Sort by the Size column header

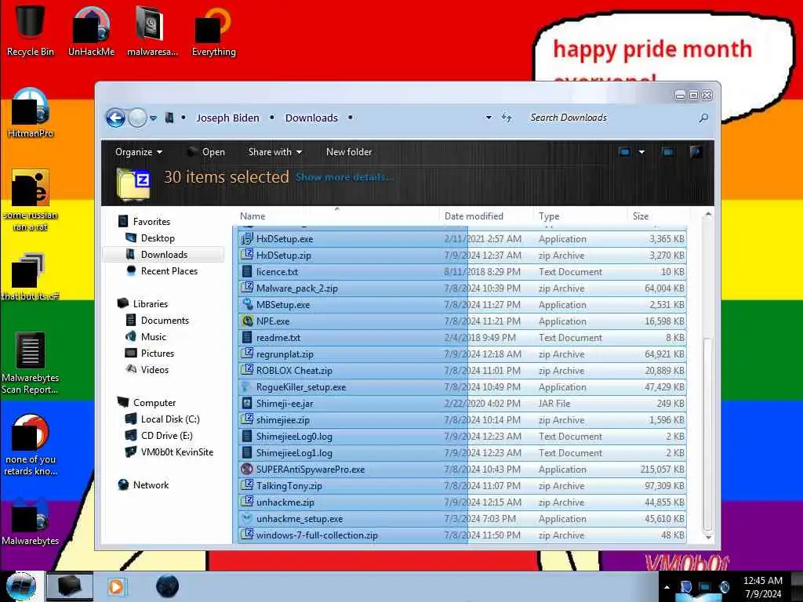pos(659,216)
